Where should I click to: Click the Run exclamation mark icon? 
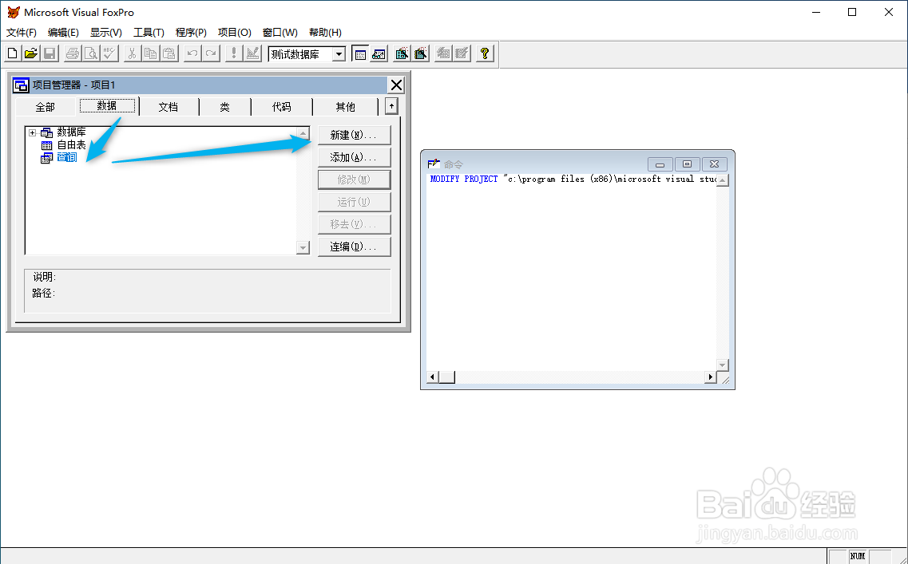click(234, 53)
